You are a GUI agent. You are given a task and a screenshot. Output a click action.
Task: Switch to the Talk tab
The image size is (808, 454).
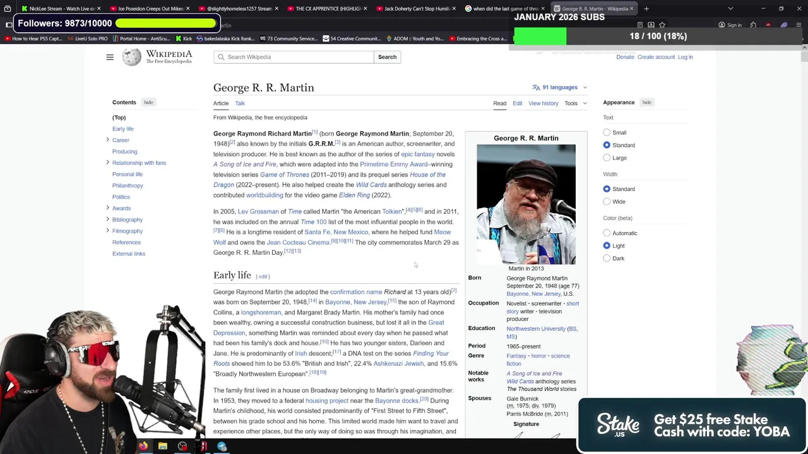[240, 103]
